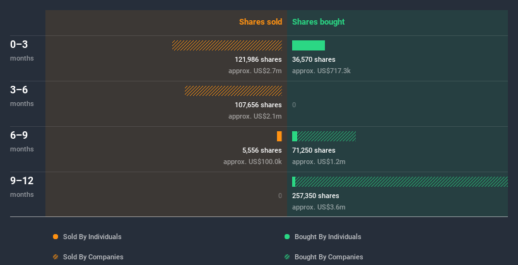Click the 'Shares bought' column header
The image size is (518, 265).
tap(318, 22)
